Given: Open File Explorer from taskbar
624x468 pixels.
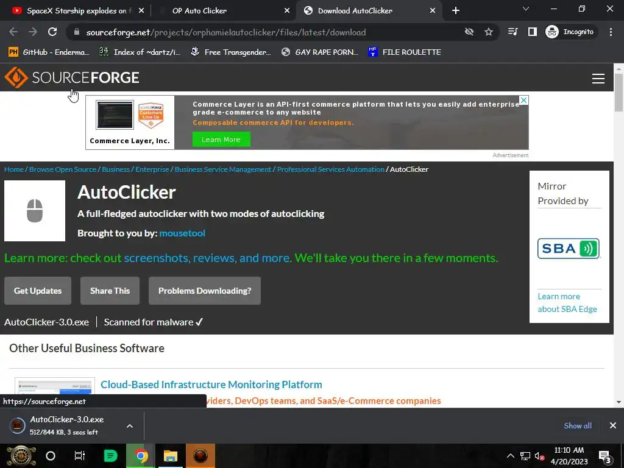Looking at the screenshot, I should point(171,456).
